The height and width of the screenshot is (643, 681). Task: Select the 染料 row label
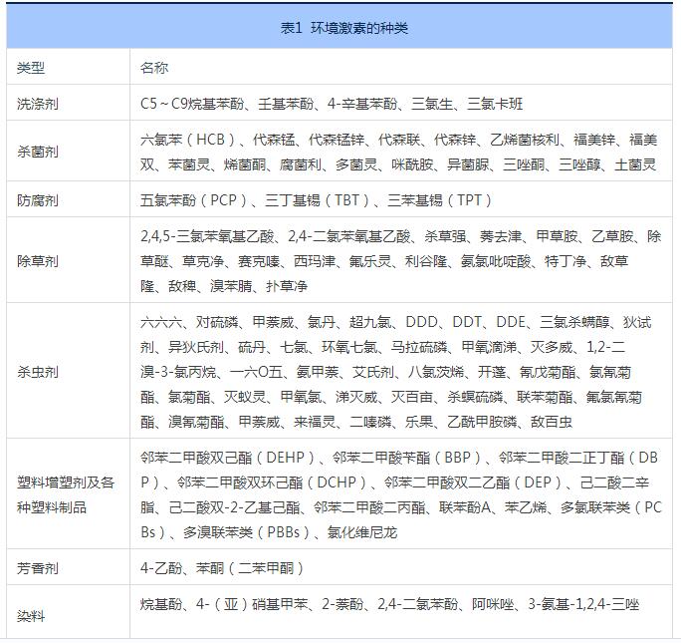(31, 616)
